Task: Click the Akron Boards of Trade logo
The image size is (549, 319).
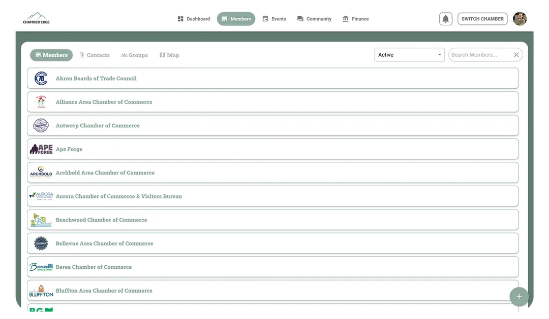Action: tap(41, 78)
